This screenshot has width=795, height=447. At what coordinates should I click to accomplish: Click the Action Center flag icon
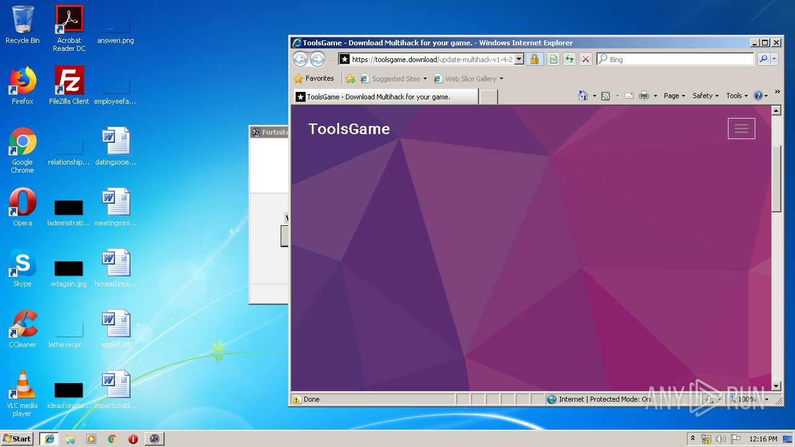pyautogui.click(x=736, y=439)
